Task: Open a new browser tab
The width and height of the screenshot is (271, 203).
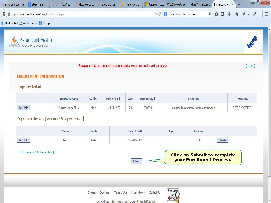Action: point(239,5)
